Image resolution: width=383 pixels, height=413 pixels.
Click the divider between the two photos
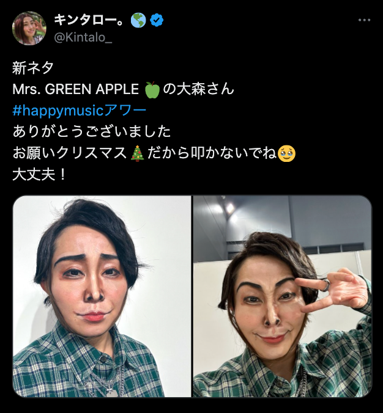[192, 296]
